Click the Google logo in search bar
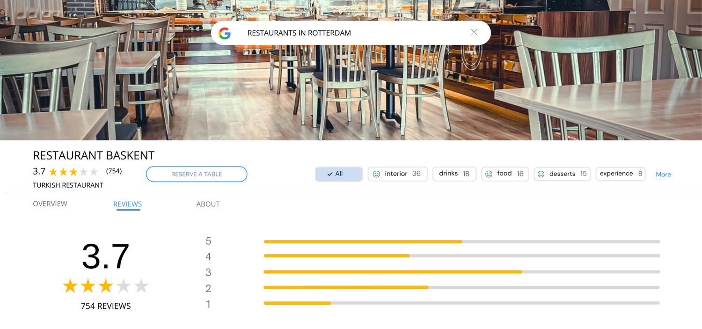Viewport: 702px width, 329px height. coord(225,33)
